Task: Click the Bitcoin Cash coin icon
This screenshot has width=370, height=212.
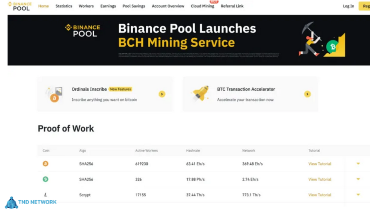Action: (45, 179)
